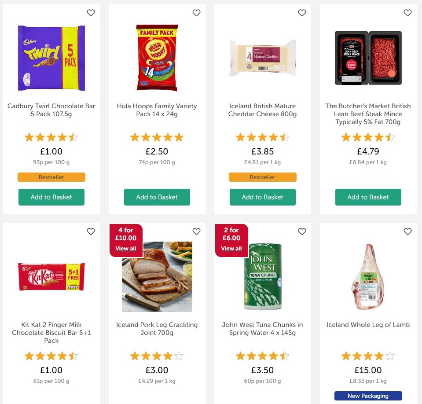Screen dimensions: 422x404
Task: Add Iceland Mature Cheddar to favourites
Action: [x=302, y=13]
